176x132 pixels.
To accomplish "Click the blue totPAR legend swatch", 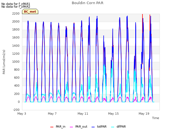I will click(x=93, y=127).
